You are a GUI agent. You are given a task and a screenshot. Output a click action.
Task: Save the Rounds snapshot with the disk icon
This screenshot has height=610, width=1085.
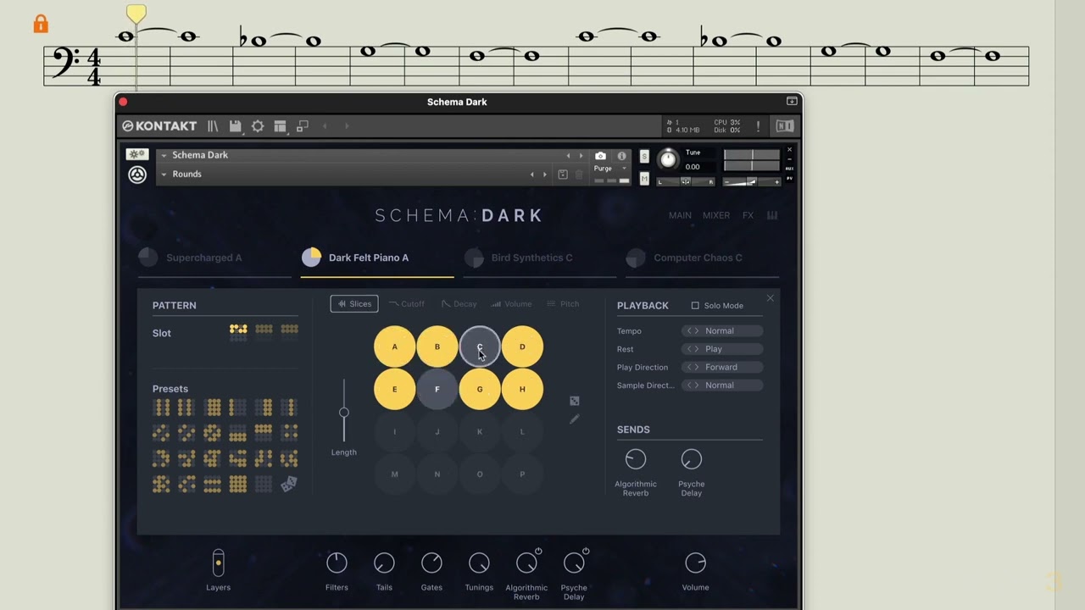tap(562, 175)
